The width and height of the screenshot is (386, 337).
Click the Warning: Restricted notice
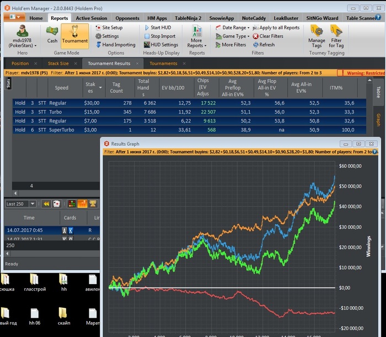point(361,73)
